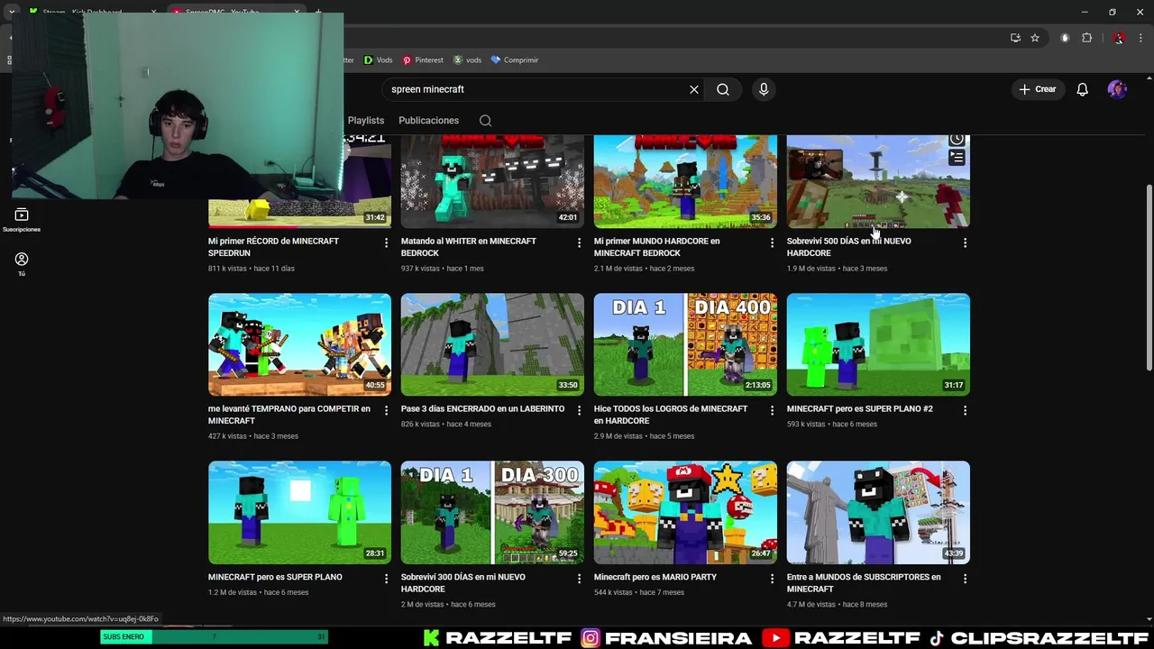Image resolution: width=1154 pixels, height=649 pixels.
Task: Click title MINECRAFT pero es SUPER PLANO
Action: (x=275, y=577)
